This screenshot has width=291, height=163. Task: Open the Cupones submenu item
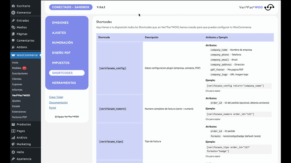click(x=17, y=84)
